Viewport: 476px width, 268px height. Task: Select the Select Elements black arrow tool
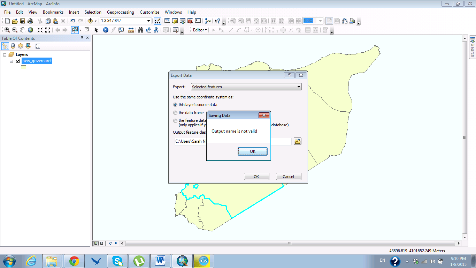click(97, 30)
